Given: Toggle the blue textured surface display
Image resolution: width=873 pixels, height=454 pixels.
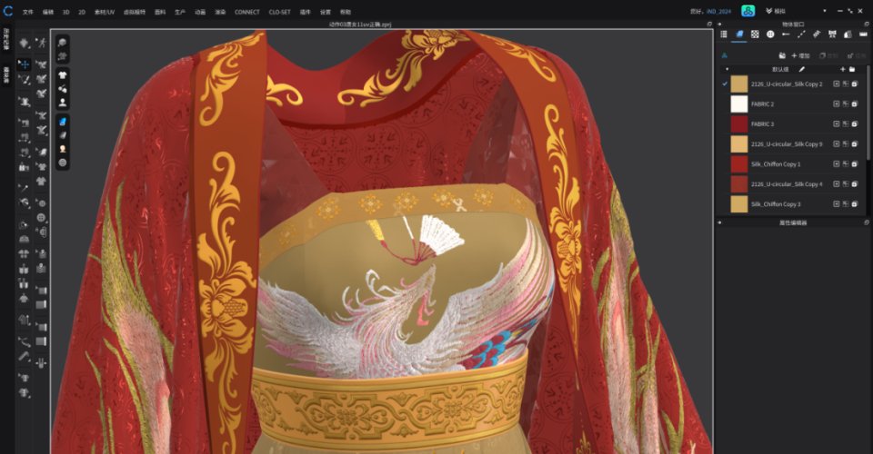Looking at the screenshot, I should click(x=63, y=122).
